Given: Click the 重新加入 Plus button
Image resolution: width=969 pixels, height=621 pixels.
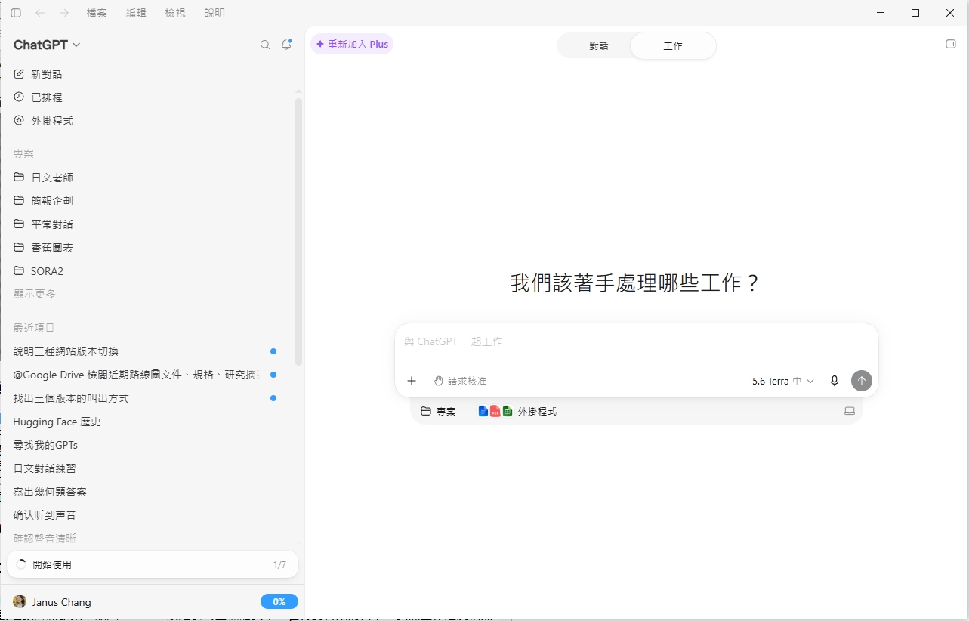Looking at the screenshot, I should point(352,45).
